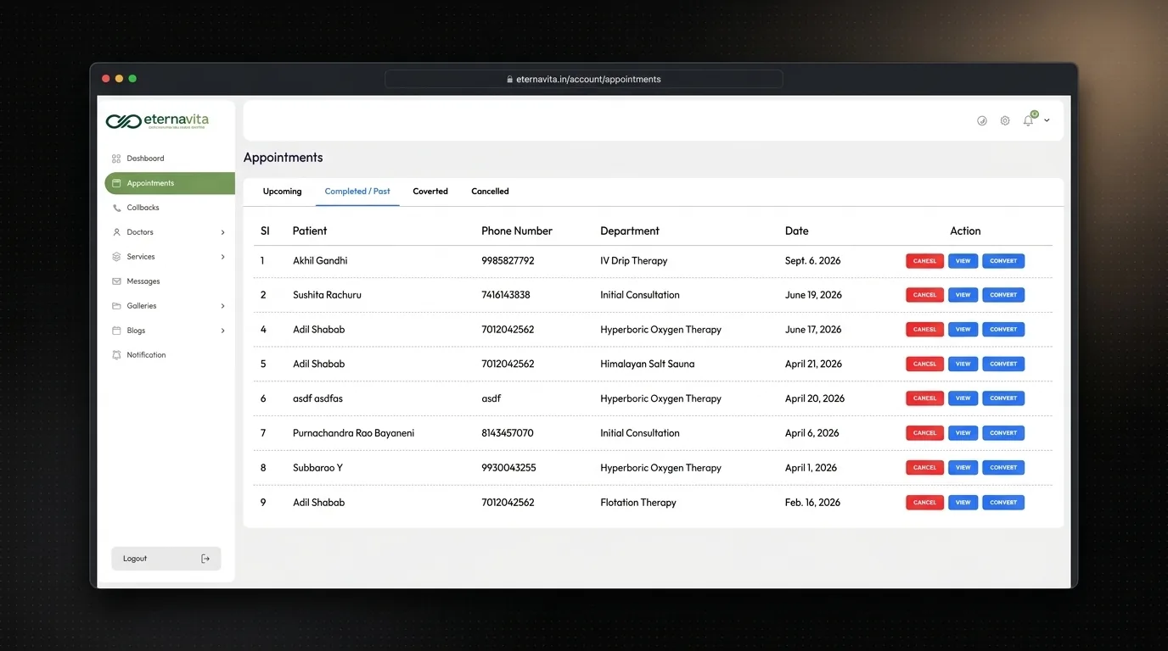
Task: Click the browser address bar URL
Action: 588,80
